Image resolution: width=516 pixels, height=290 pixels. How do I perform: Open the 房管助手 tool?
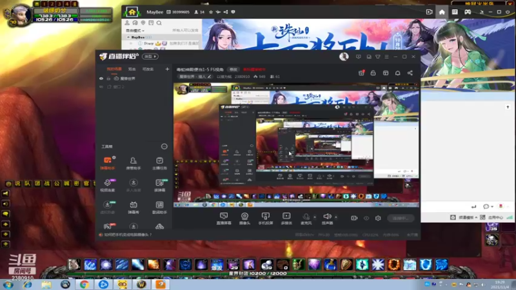tap(134, 163)
